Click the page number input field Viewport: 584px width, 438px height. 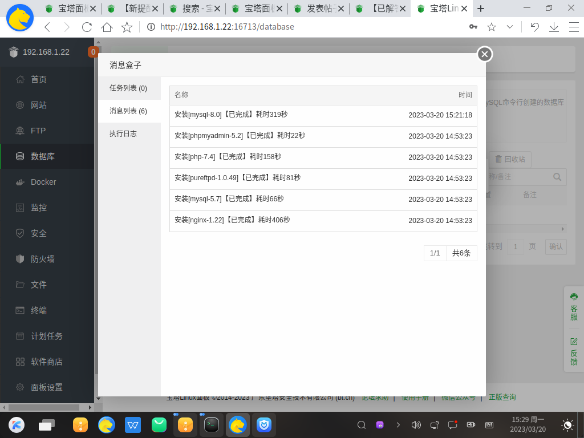(516, 246)
